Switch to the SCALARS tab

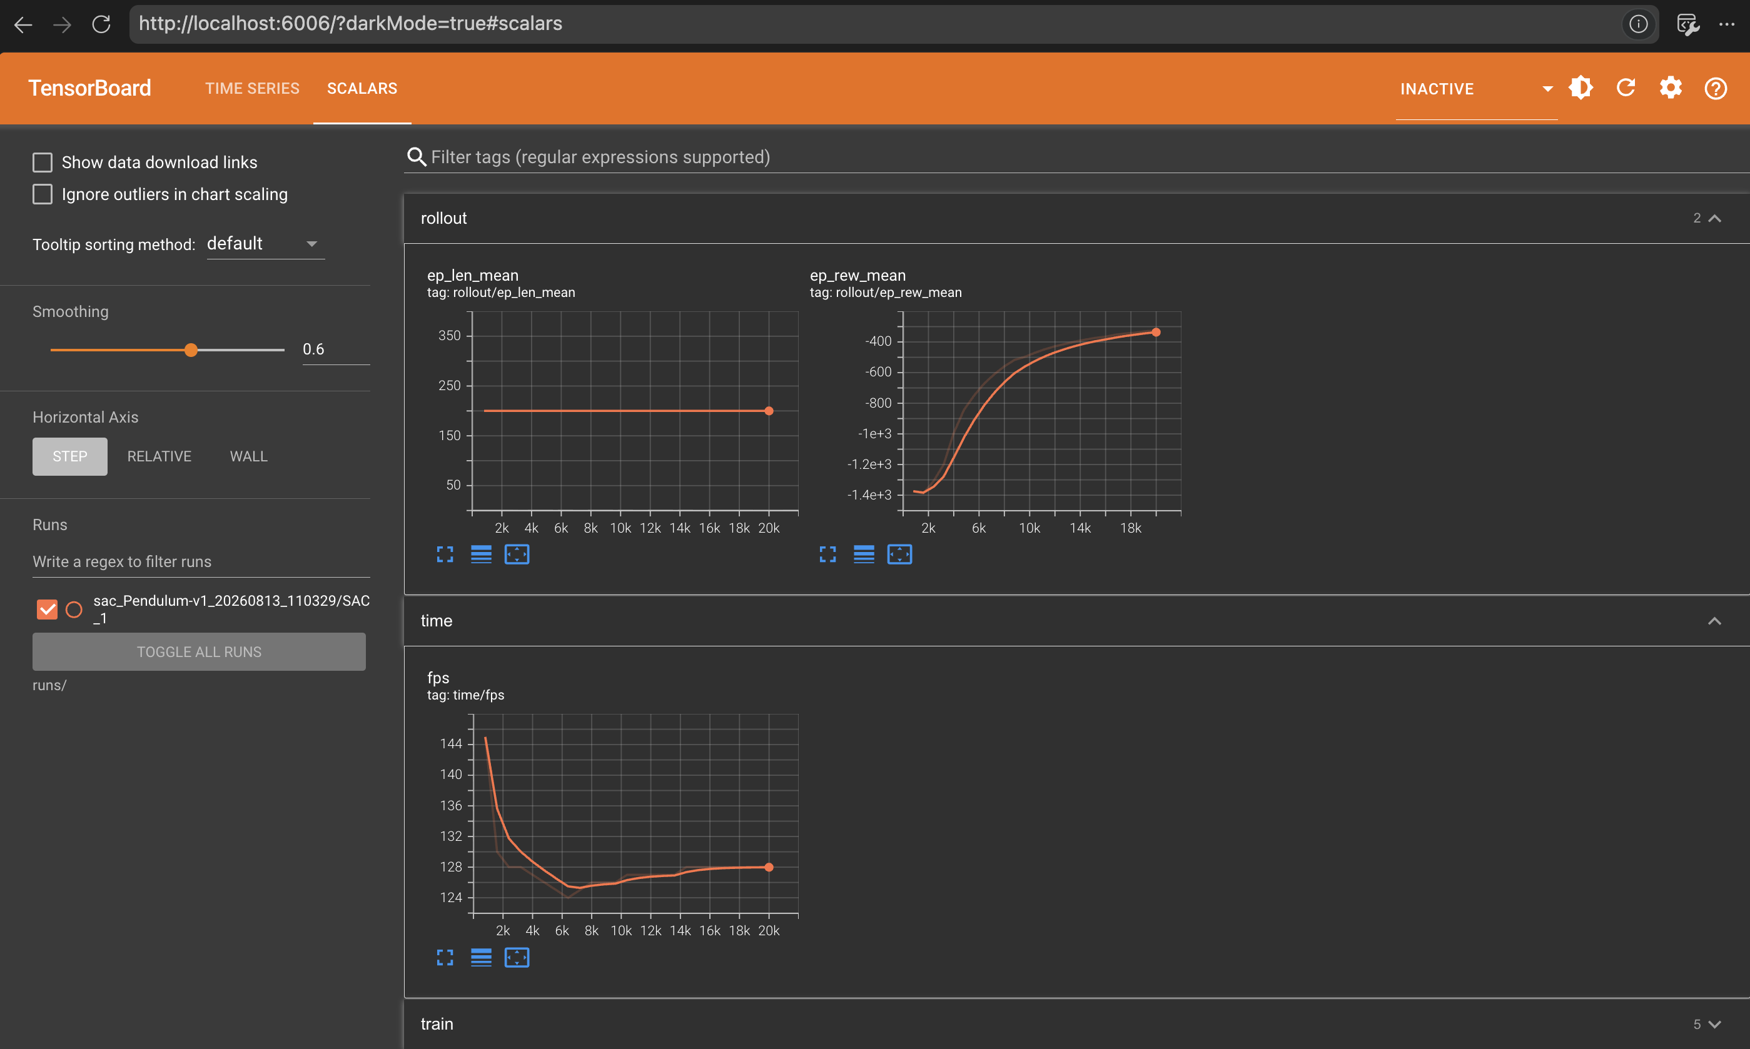pyautogui.click(x=362, y=88)
